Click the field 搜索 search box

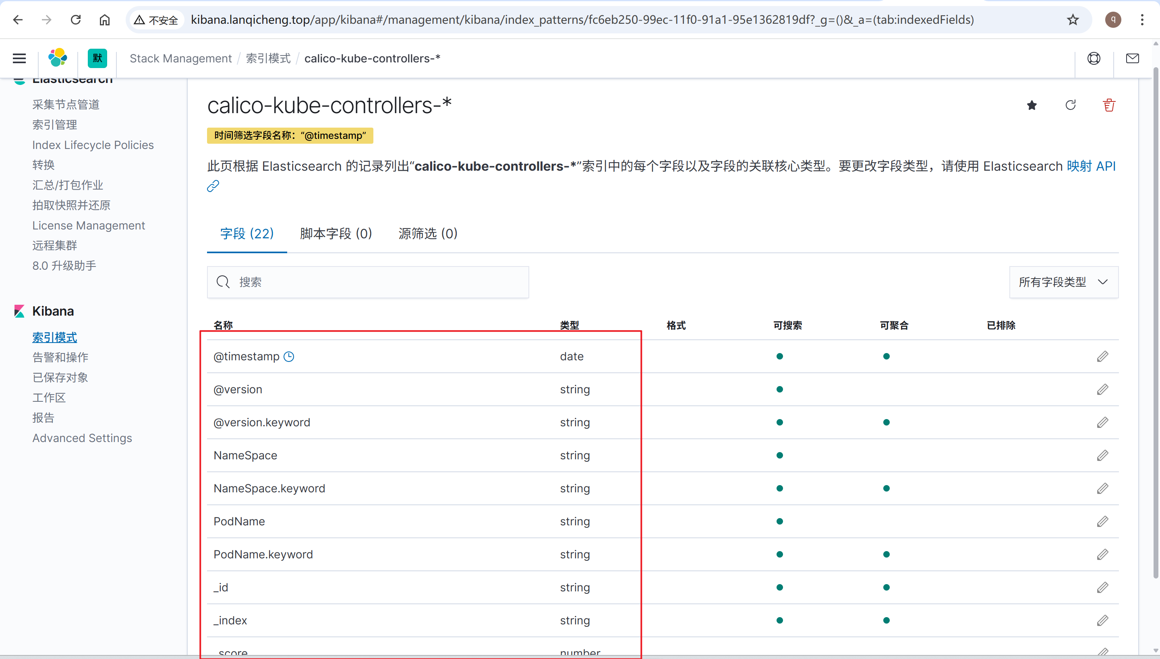tap(368, 283)
